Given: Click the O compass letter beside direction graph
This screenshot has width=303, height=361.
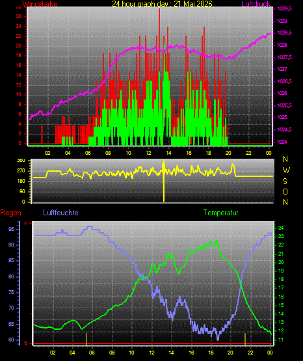Looking at the screenshot, I should (285, 191).
